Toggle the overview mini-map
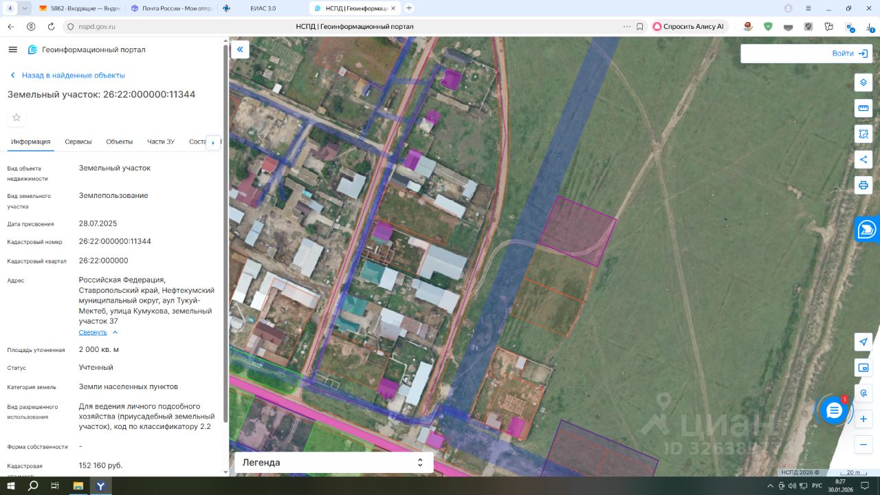This screenshot has height=495, width=880. coord(863,368)
